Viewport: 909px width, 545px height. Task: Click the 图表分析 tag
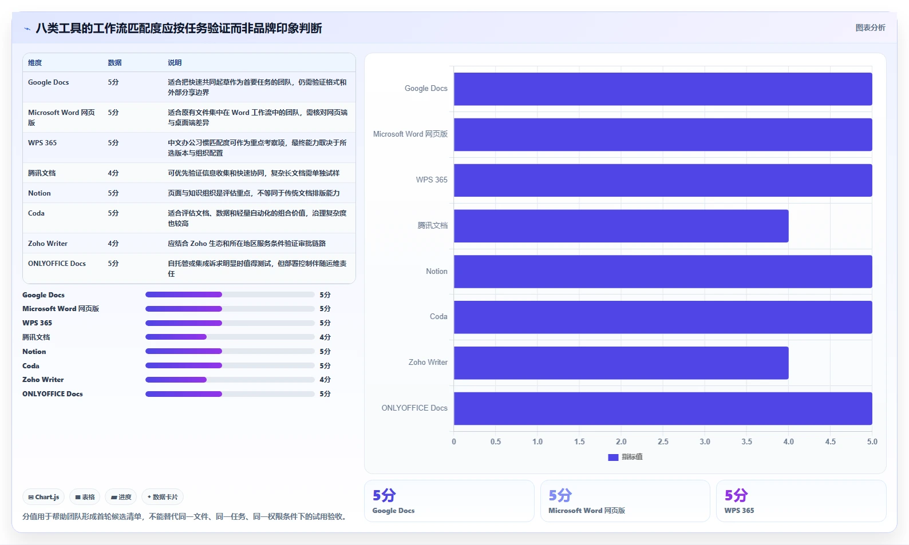click(870, 27)
